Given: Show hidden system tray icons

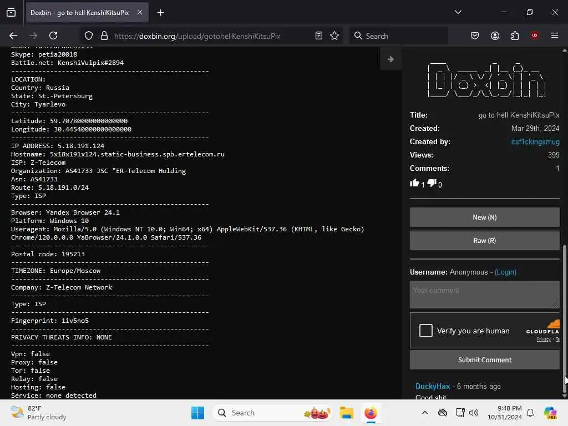Looking at the screenshot, I should (x=425, y=413).
